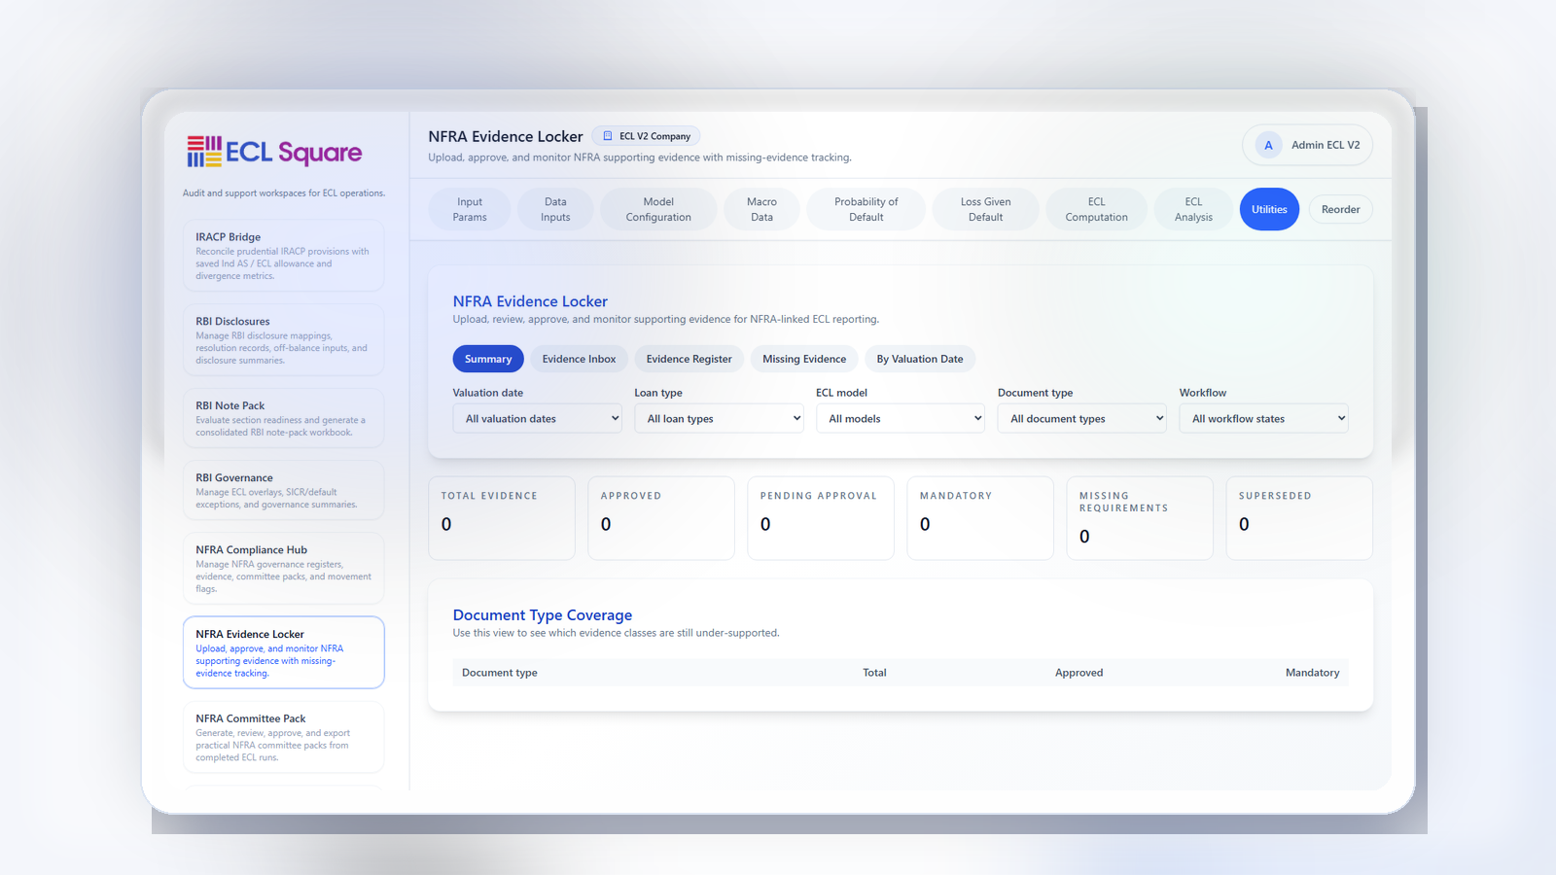Click the Pending Approval summary card
Screen dimensions: 1556x875
(820, 517)
